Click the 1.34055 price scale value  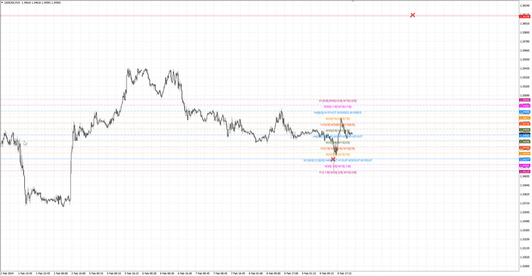point(524,176)
